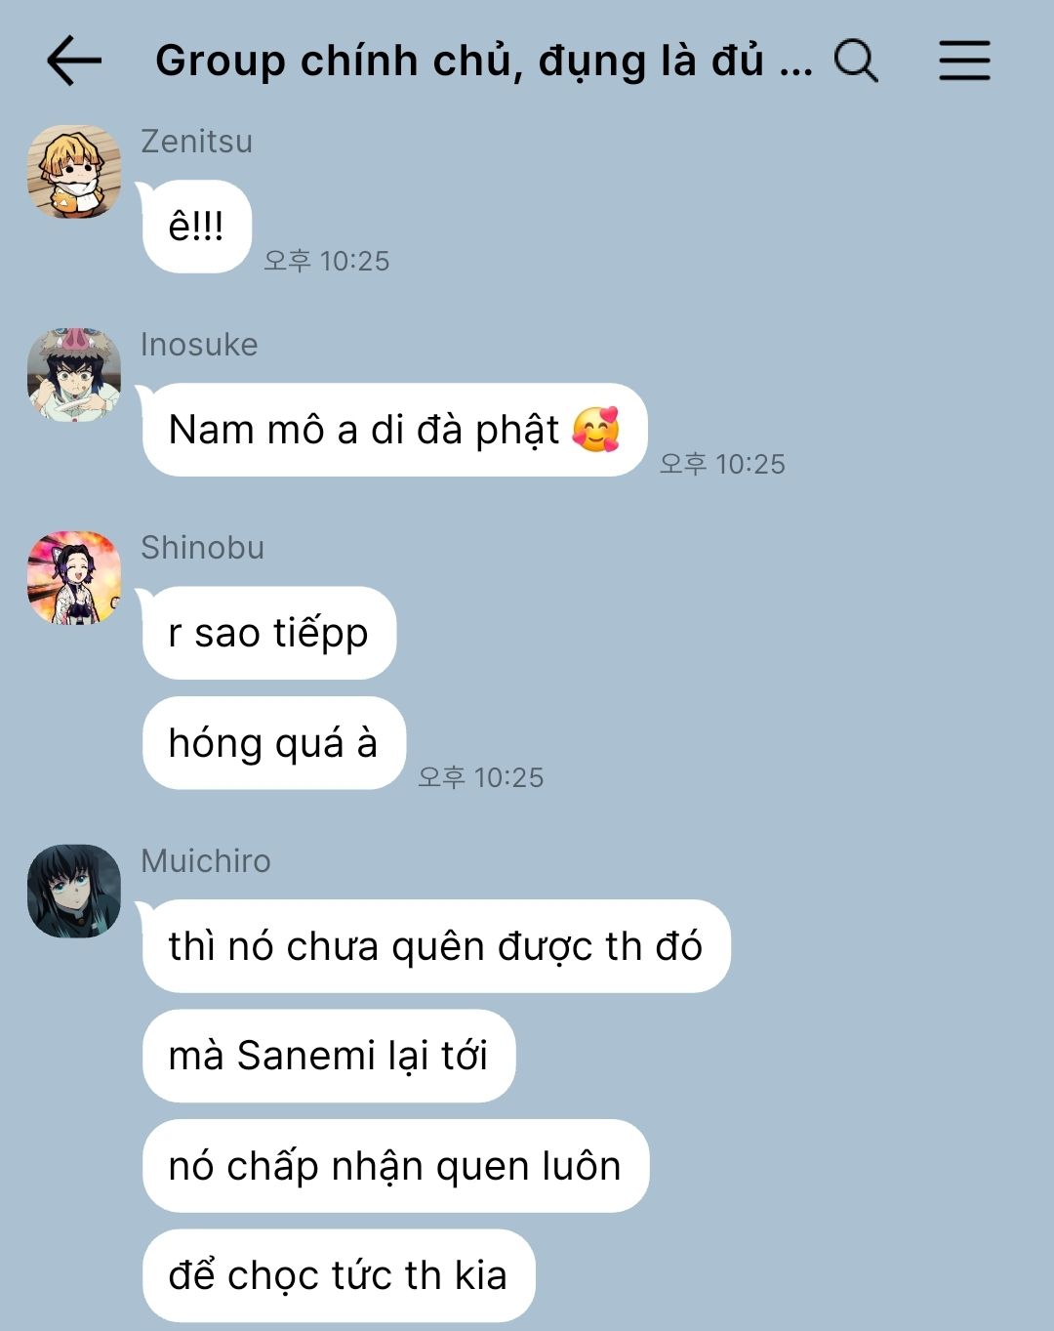This screenshot has width=1054, height=1331.
Task: Tap Inosuke's profile avatar
Action: [74, 375]
